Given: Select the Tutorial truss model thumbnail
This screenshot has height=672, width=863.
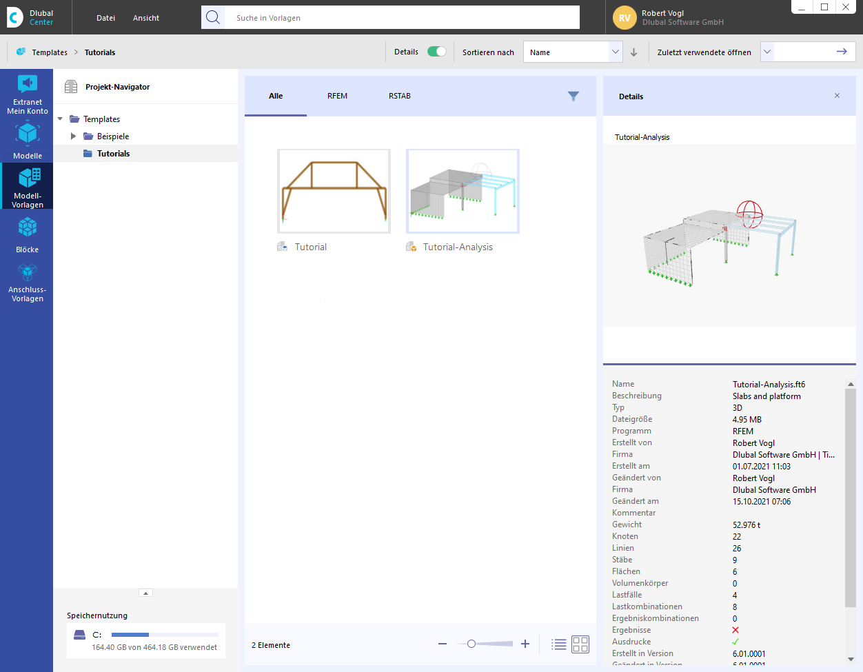Looking at the screenshot, I should click(334, 191).
